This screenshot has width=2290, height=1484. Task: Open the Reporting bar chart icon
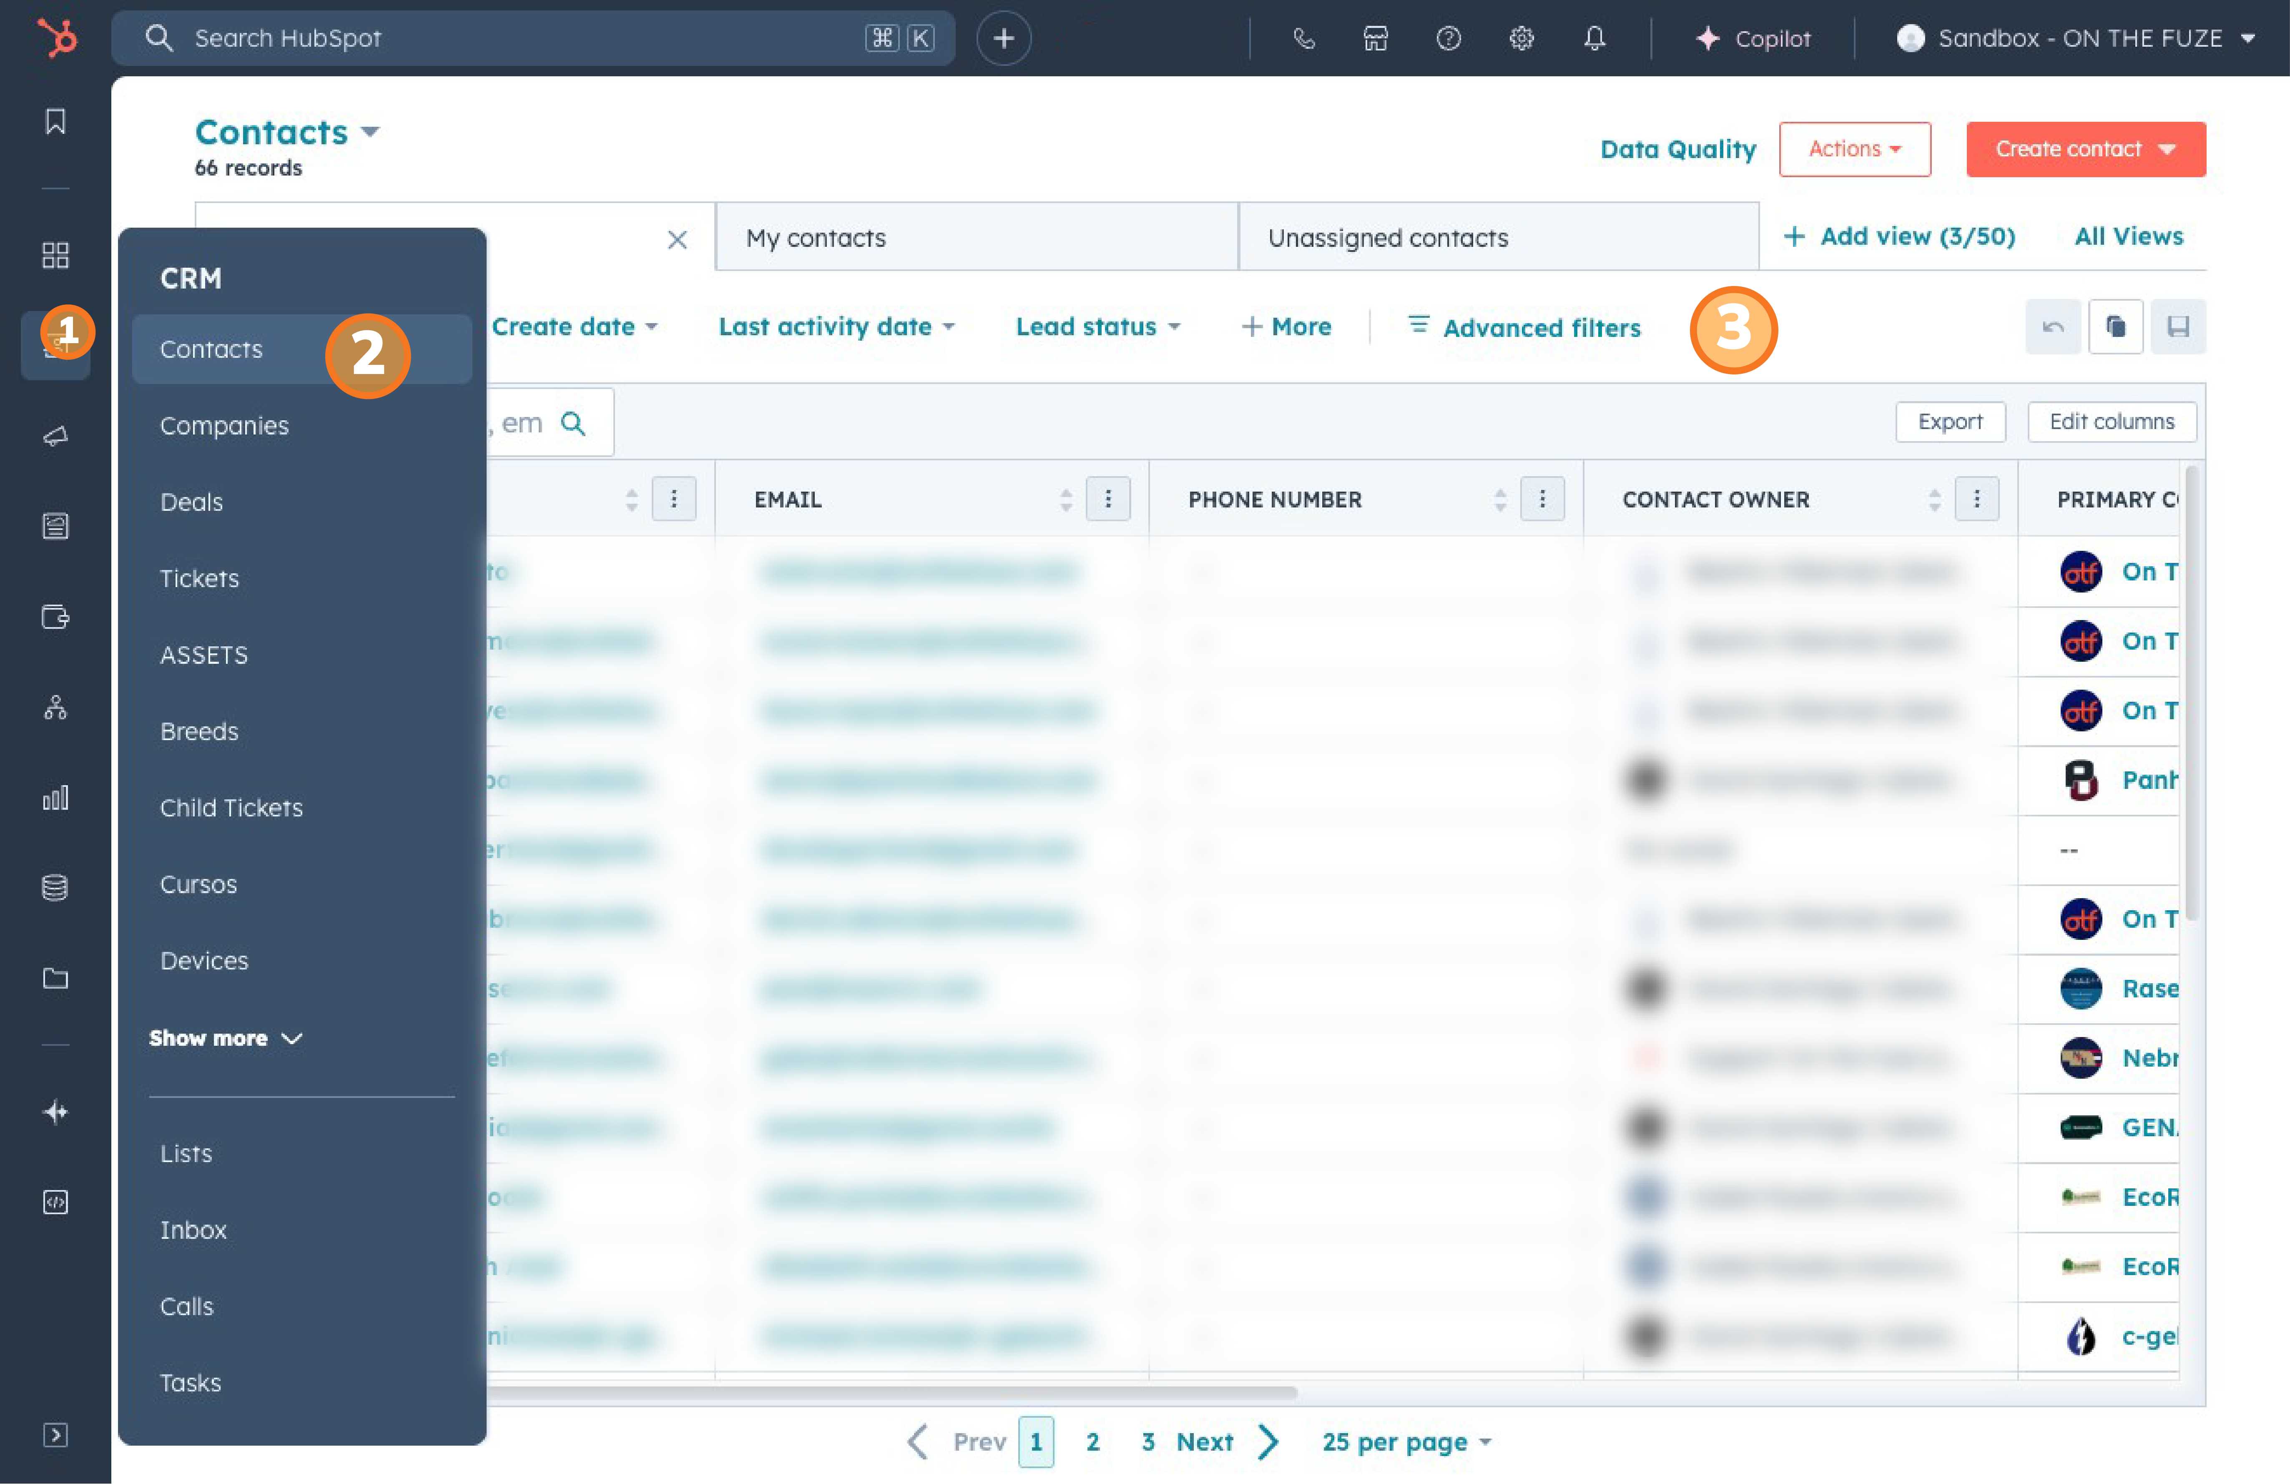[56, 798]
